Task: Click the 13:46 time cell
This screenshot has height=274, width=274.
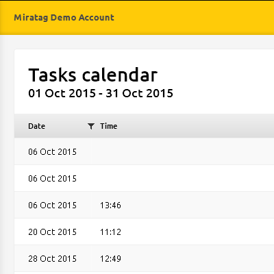Action: click(110, 206)
